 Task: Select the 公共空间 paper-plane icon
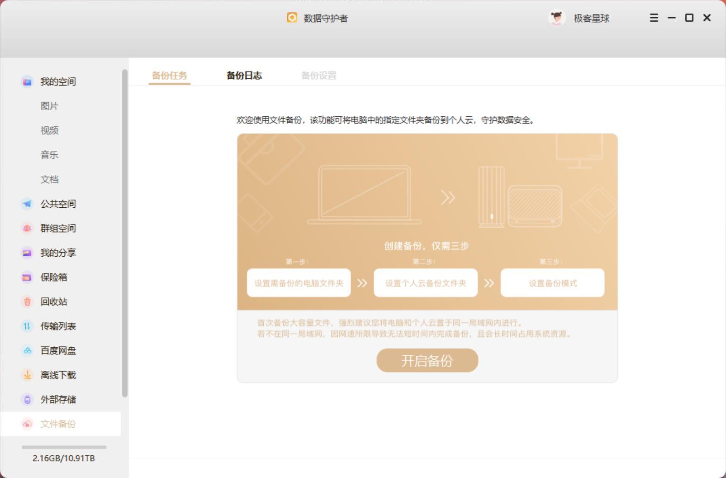pos(27,204)
